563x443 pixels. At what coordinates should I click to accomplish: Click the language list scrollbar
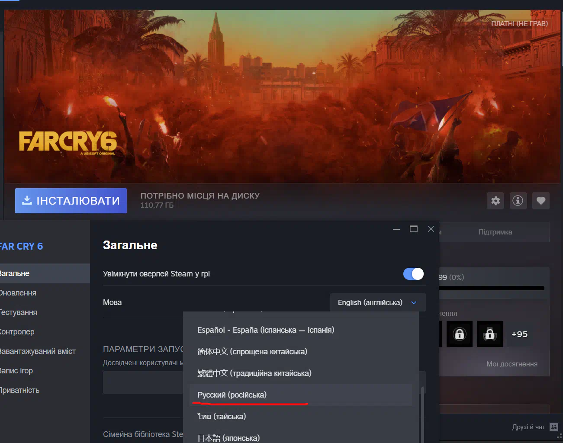422,414
